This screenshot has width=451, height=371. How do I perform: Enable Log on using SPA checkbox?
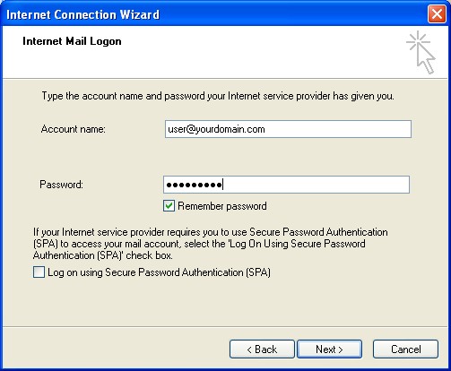tap(39, 272)
